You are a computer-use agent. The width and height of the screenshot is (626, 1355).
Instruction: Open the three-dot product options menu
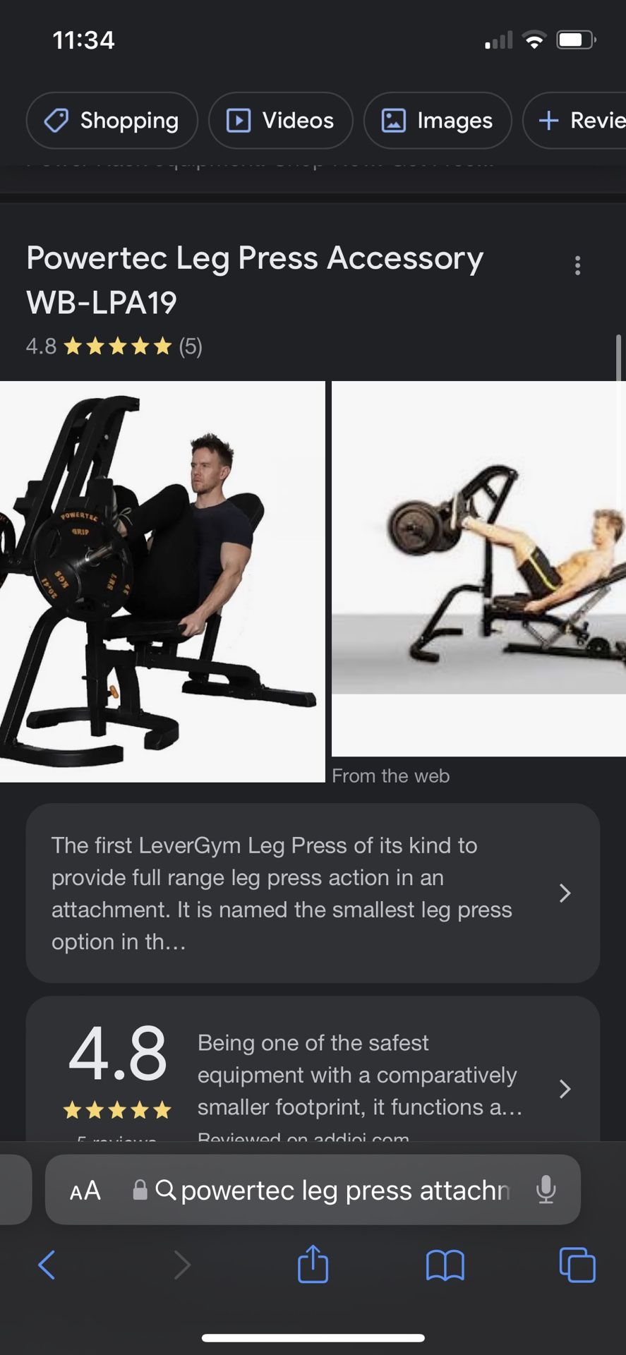(577, 265)
